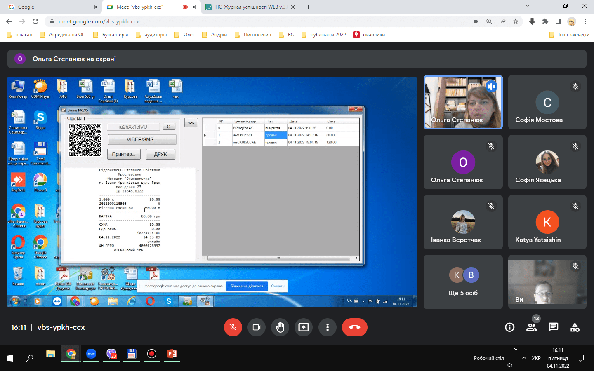This screenshot has height=371, width=594.
Task: Open new browser tab
Action: [309, 7]
